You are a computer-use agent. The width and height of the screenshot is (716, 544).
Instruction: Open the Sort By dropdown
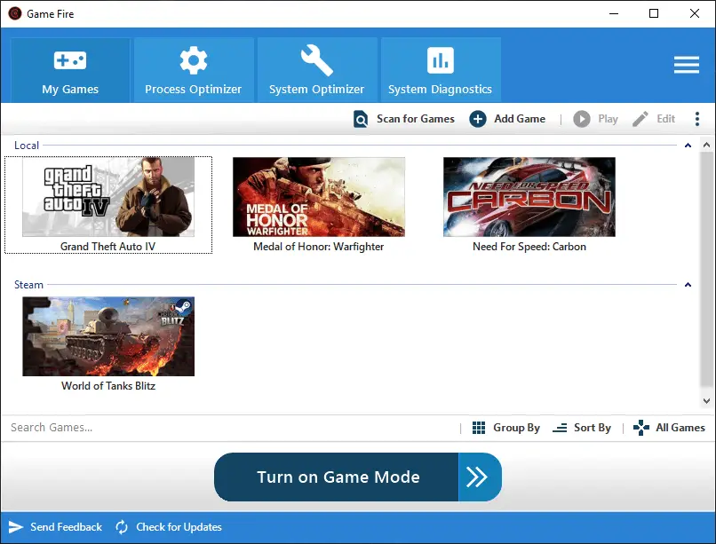(593, 428)
